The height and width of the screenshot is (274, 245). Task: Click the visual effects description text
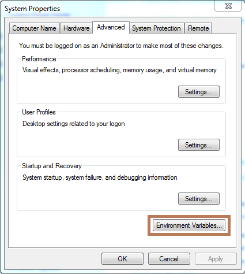point(119,70)
